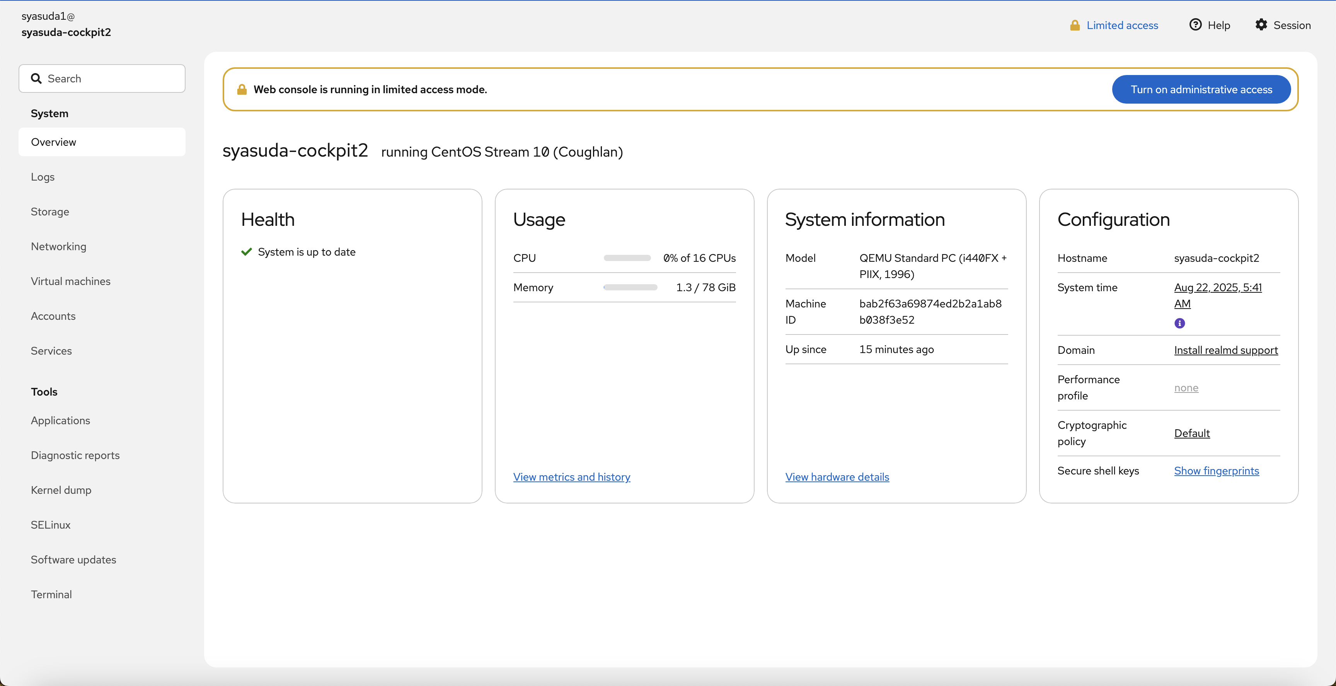Click the Memory usage progress bar

coord(630,287)
